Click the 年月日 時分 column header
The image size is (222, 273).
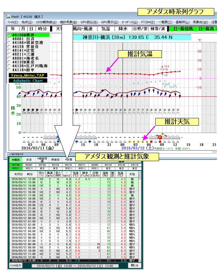coord(23,174)
